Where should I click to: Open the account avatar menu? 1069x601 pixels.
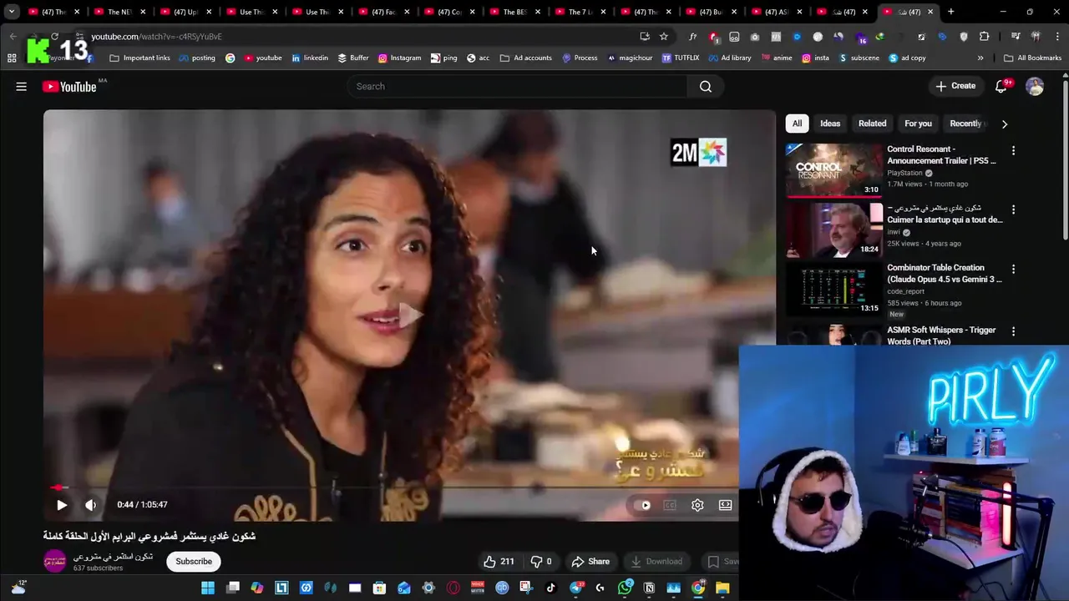point(1035,86)
